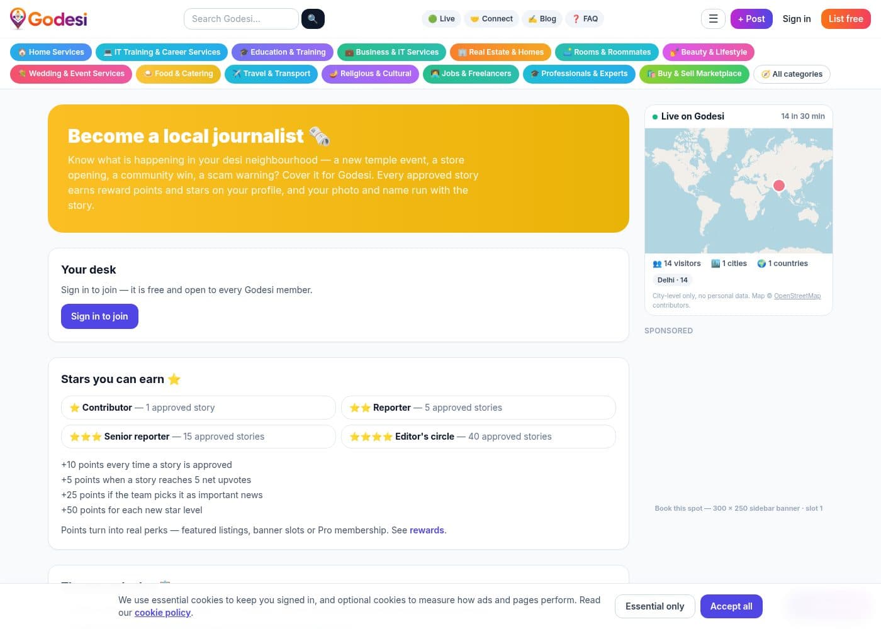Select Buy & Sell Marketplace category

tap(694, 74)
